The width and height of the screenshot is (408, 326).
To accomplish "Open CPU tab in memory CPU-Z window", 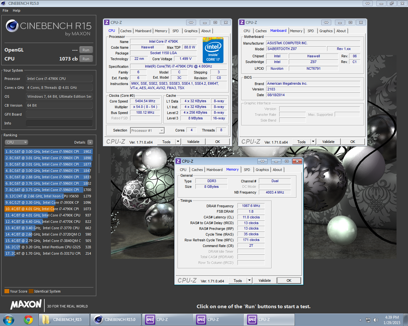I will [x=183, y=170].
